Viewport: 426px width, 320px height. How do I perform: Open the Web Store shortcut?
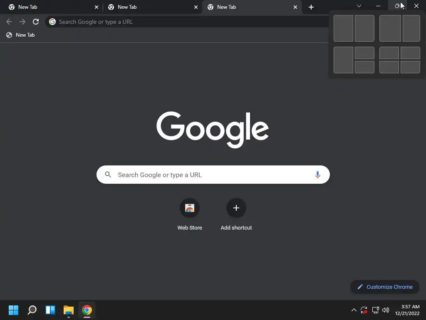[190, 215]
